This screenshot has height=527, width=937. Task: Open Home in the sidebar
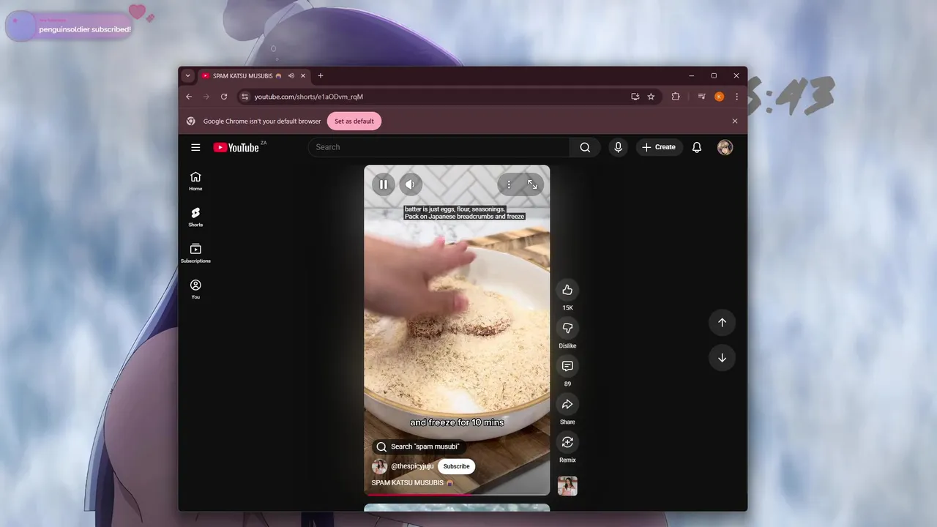195,181
